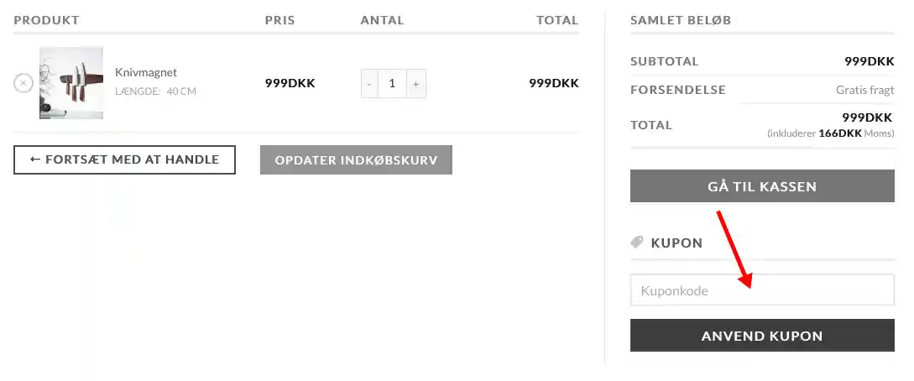Screen dimensions: 914x381
Task: Decrease quantity with the minus button
Action: (369, 84)
